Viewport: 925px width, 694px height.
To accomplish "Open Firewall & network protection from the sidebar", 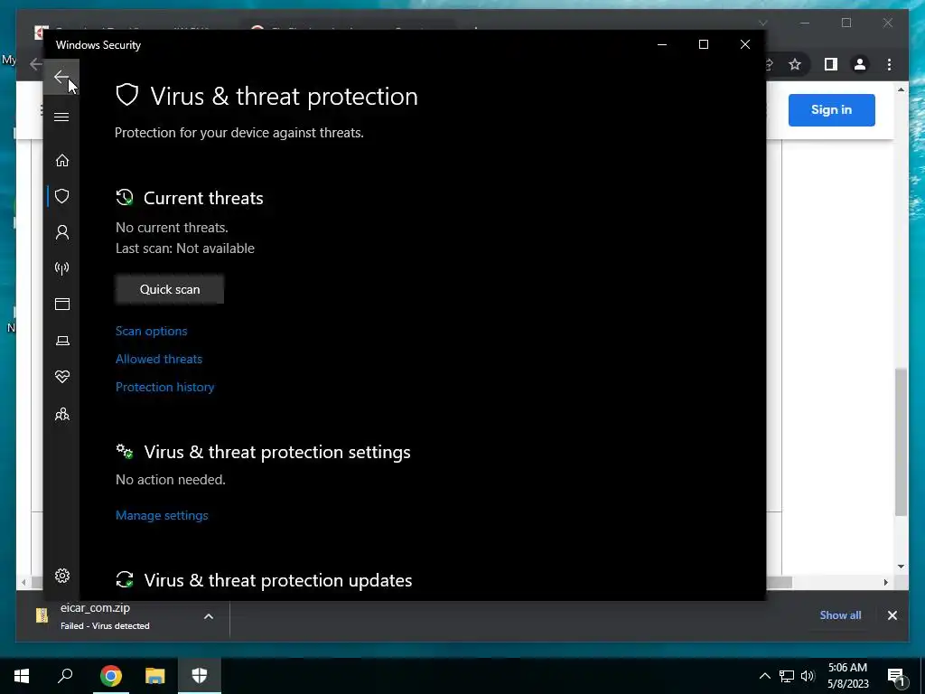I will tap(62, 268).
